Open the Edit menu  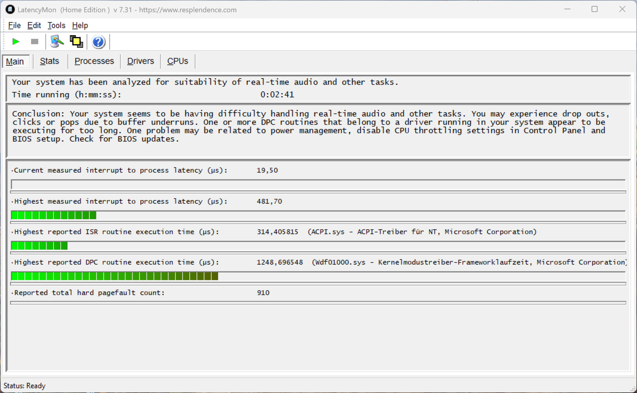pos(34,25)
